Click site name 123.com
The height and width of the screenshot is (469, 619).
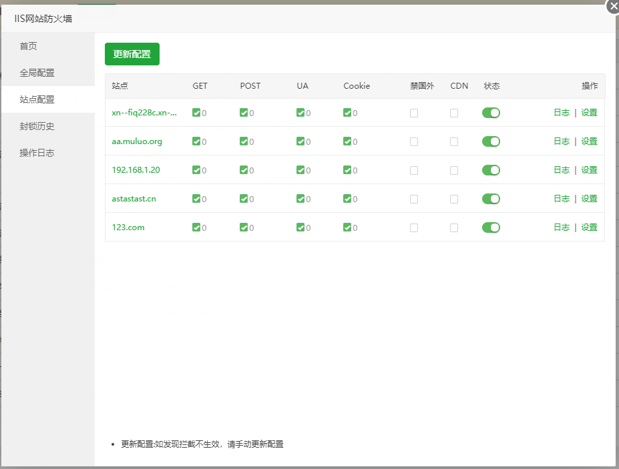(x=128, y=227)
